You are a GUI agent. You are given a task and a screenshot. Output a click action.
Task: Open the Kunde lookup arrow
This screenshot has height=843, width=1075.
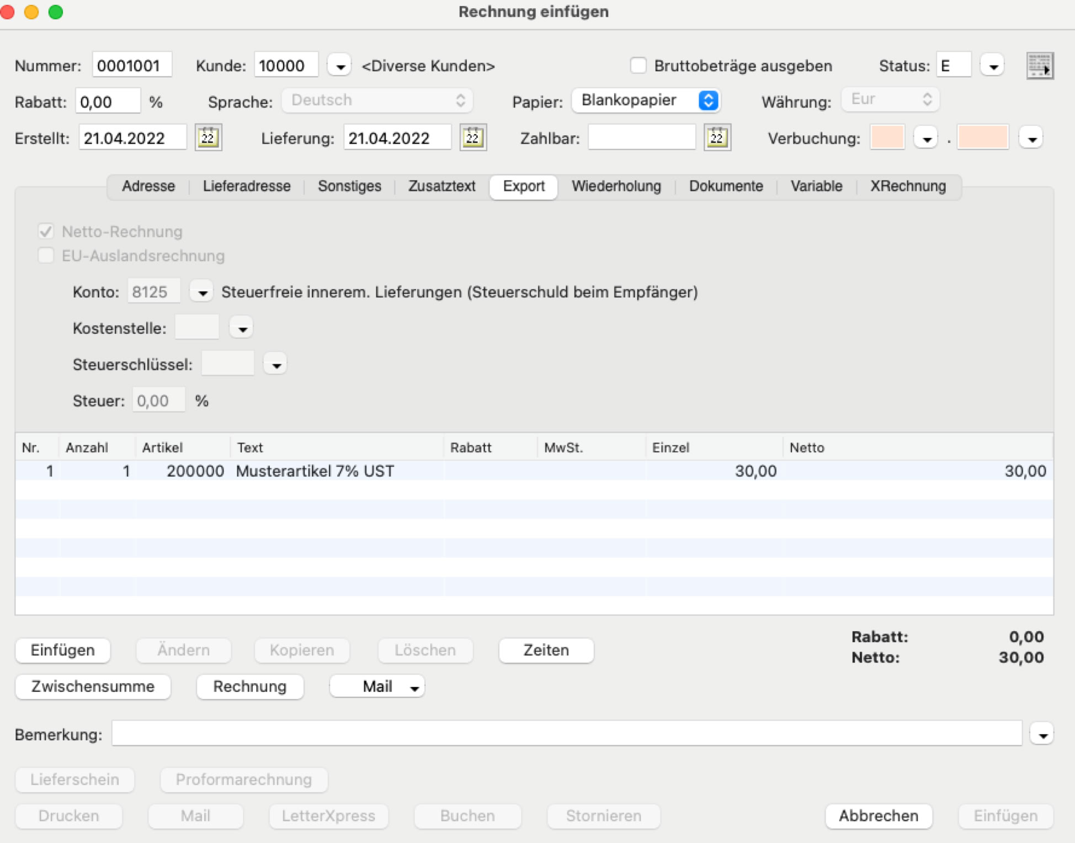[340, 66]
